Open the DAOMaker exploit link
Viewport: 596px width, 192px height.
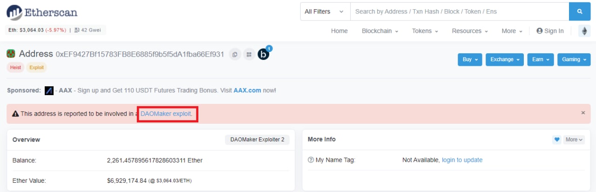165,113
